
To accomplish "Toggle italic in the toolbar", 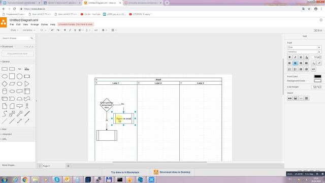I will [x=70, y=30].
